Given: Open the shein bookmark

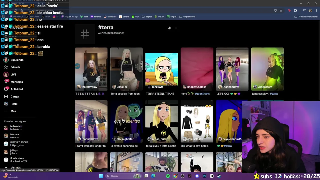Looking at the screenshot, I should tap(46, 17).
